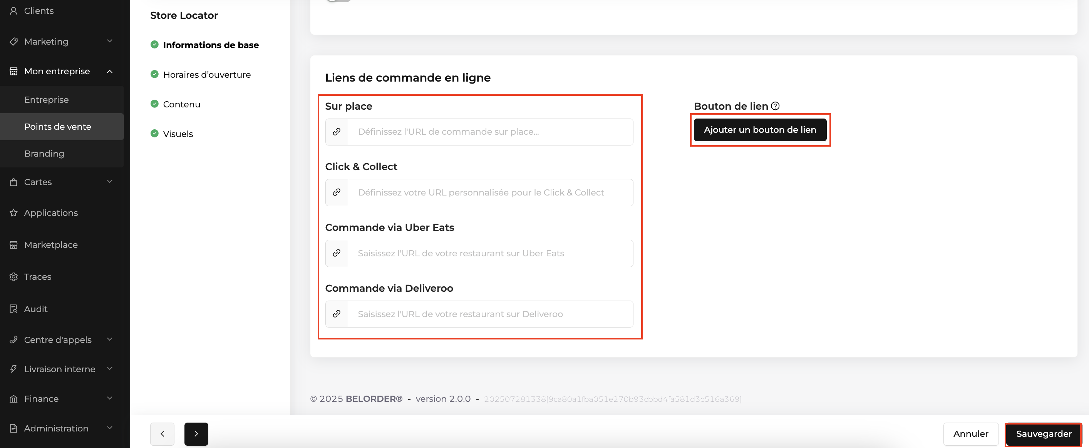Click the Marketplace shop icon
The width and height of the screenshot is (1089, 448).
(x=13, y=245)
